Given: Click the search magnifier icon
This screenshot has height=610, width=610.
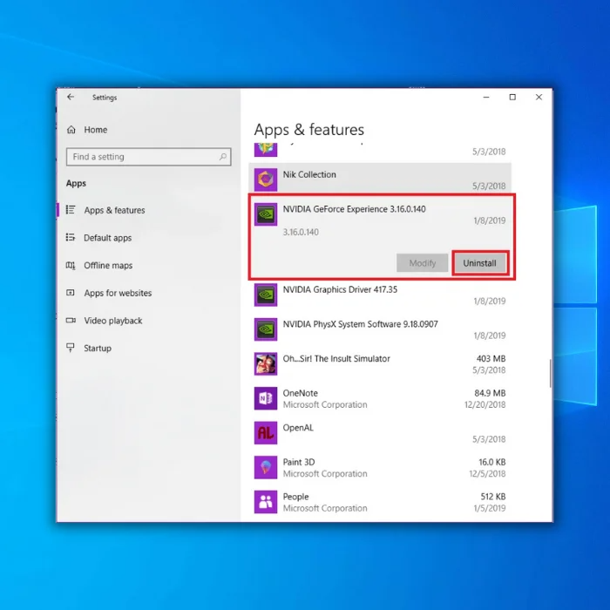Looking at the screenshot, I should tap(223, 157).
